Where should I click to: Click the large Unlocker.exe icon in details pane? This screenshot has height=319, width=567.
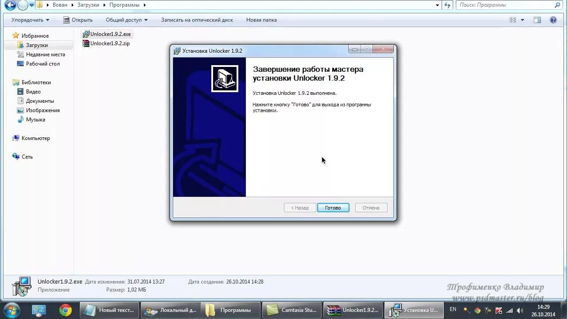point(21,286)
